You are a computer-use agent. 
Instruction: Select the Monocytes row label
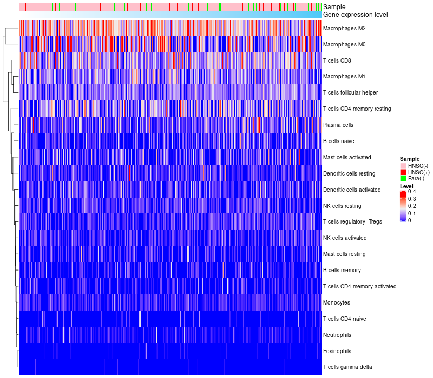(337, 302)
